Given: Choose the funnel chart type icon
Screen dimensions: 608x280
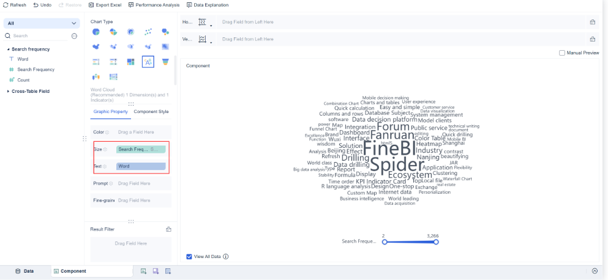Looking at the screenshot, I should click(x=165, y=62).
